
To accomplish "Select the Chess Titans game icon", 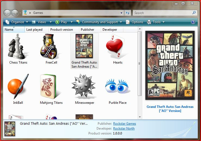I will (18, 47).
